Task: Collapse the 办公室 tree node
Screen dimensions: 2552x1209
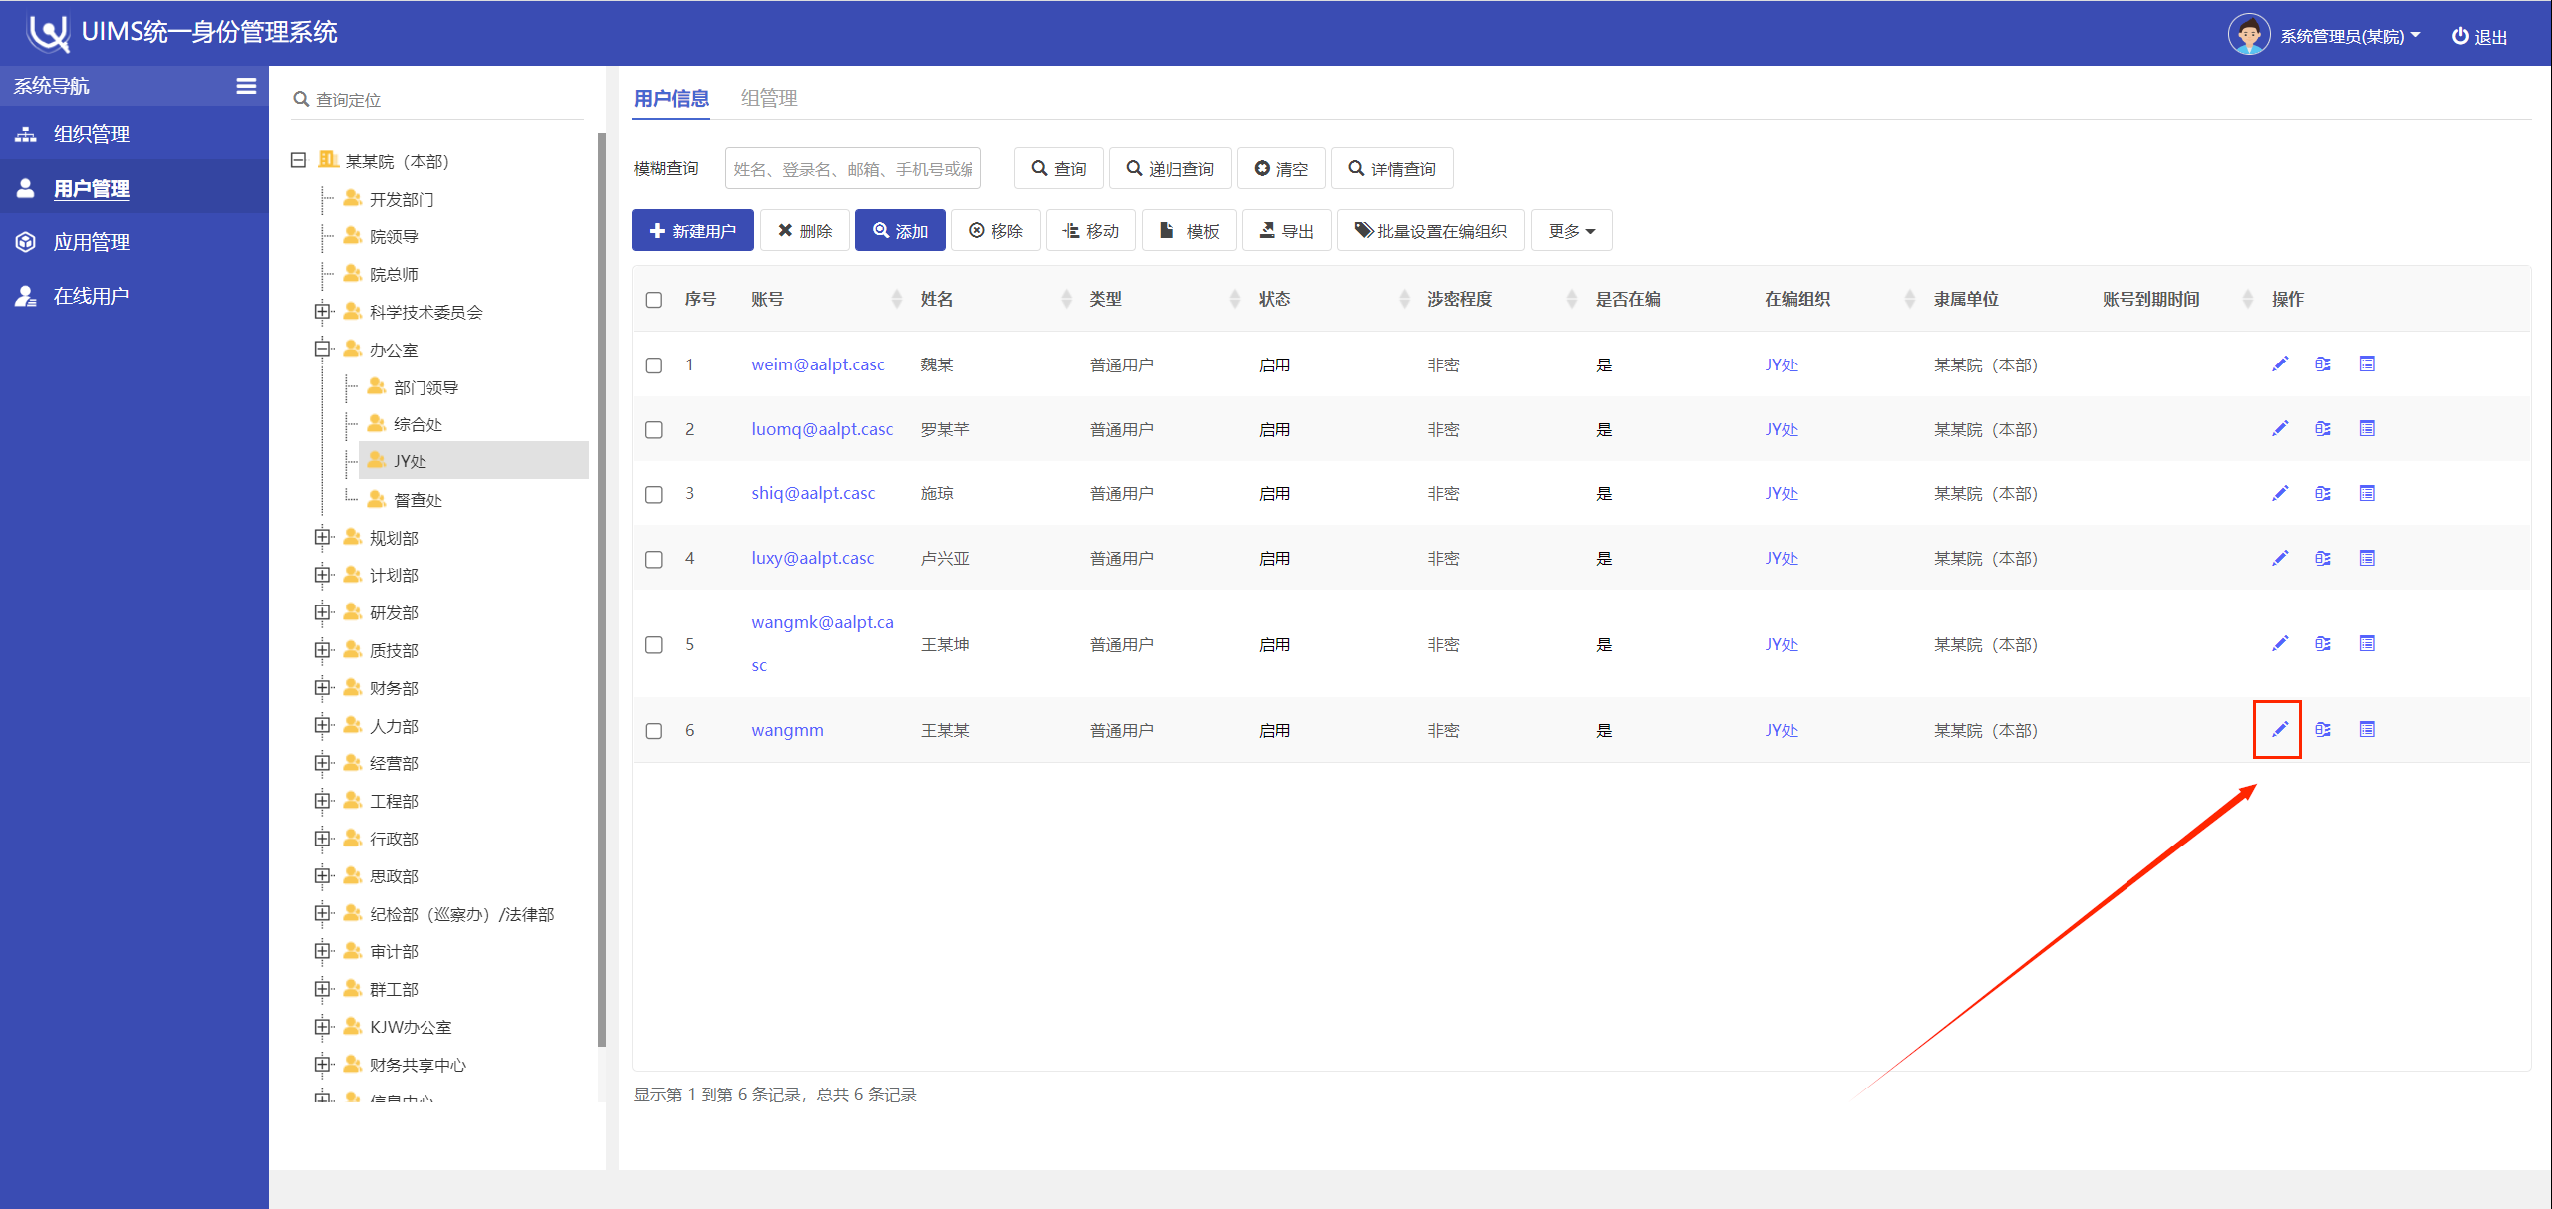Action: tap(322, 350)
